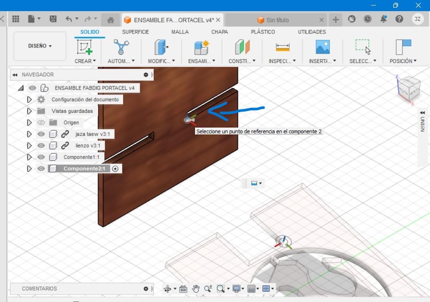Click the ViewCube orientation cube

coord(409,89)
